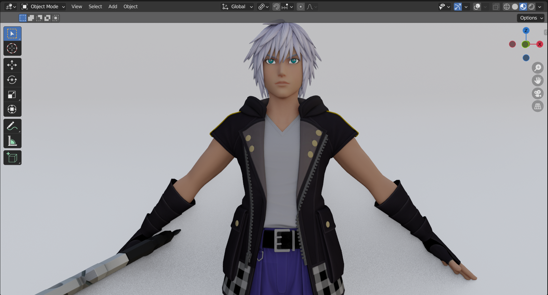Open the Add menu
This screenshot has width=548, height=295.
click(113, 7)
